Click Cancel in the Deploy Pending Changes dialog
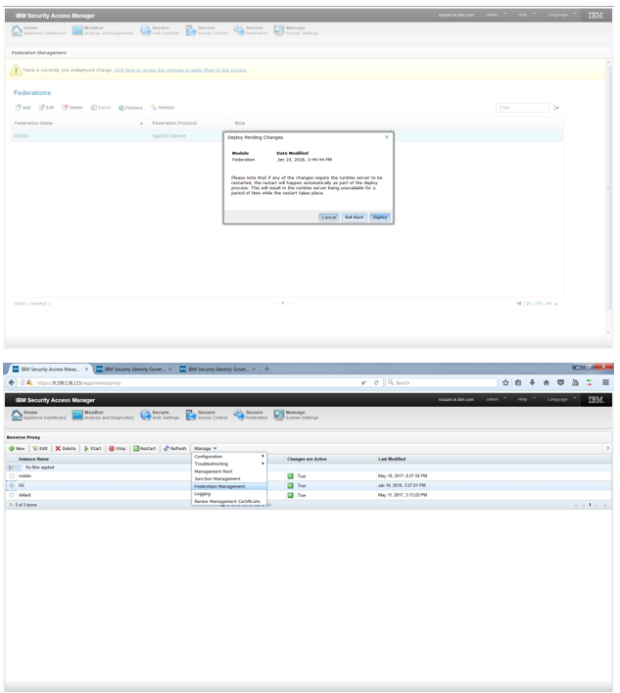Viewport: 620px width, 693px height. tap(328, 217)
